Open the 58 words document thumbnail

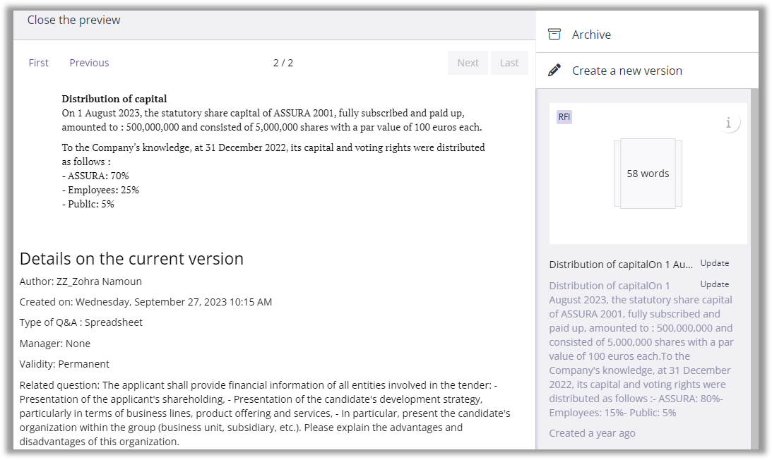(x=648, y=174)
